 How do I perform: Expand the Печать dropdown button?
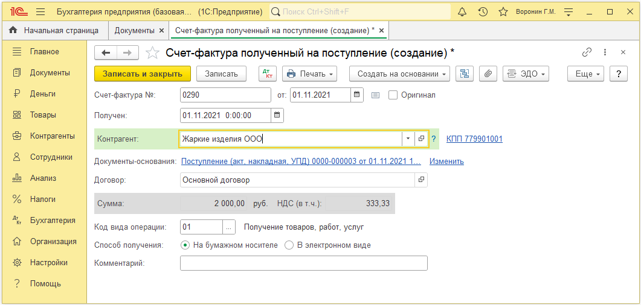(309, 74)
